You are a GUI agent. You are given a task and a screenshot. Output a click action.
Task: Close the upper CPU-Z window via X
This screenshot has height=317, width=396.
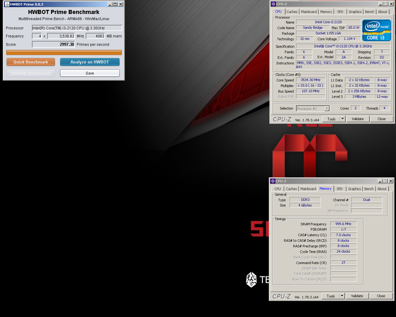[x=391, y=4]
